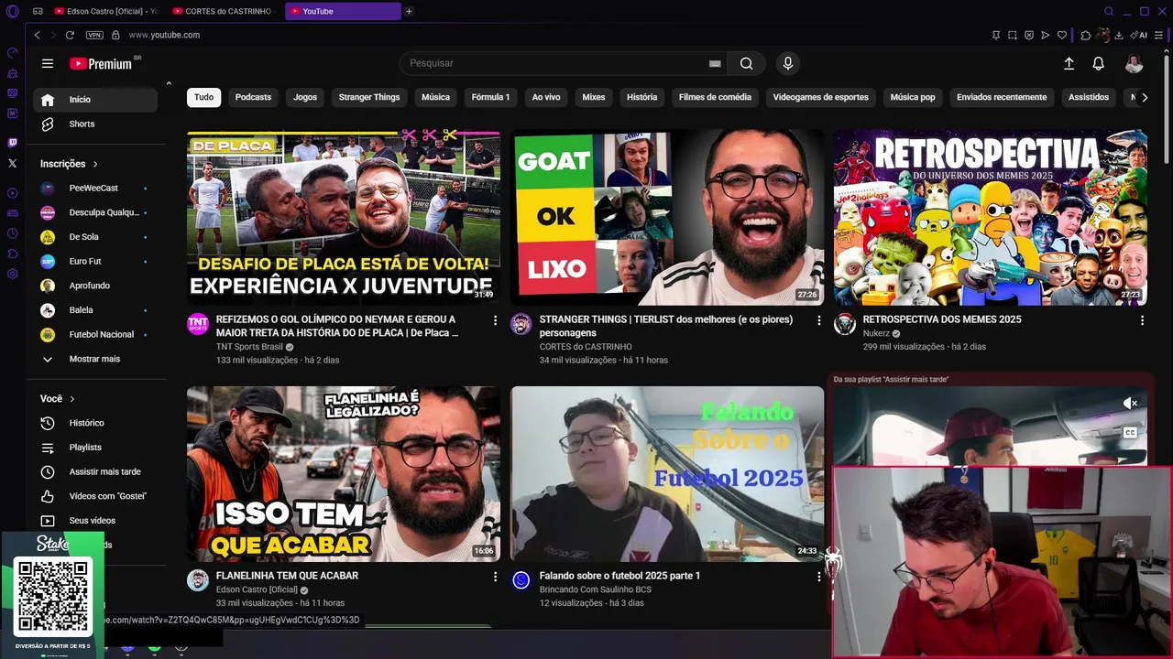Run the YouTube search magnifier button
The width and height of the screenshot is (1173, 659).
pyautogui.click(x=746, y=63)
